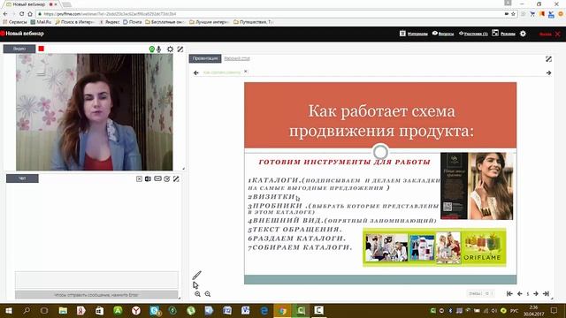Open Skype from the taskbar
Screen dimensions: 566x318
[x=156, y=310]
